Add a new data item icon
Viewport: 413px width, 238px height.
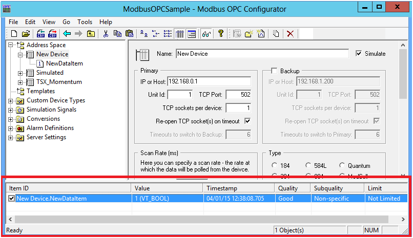point(261,34)
